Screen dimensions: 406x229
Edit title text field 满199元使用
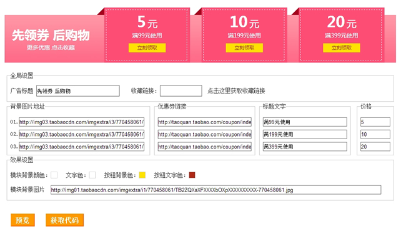(x=305, y=134)
